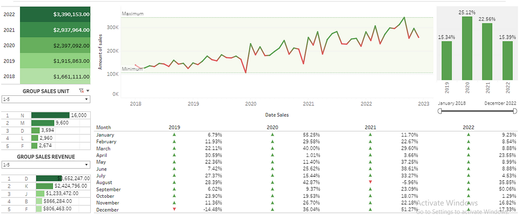Viewport: 521px width, 215px height.
Task: Click the red down triangle for August 2021
Action: pyautogui.click(x=370, y=182)
